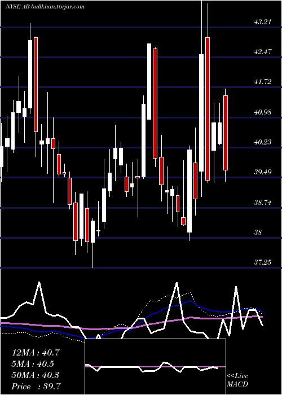
Task: Click the NYSE AB bullkhan.tbrjar.com title text
Action: [45, 7]
